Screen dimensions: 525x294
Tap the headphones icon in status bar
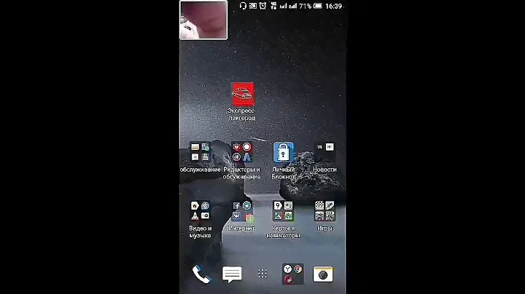click(x=243, y=6)
